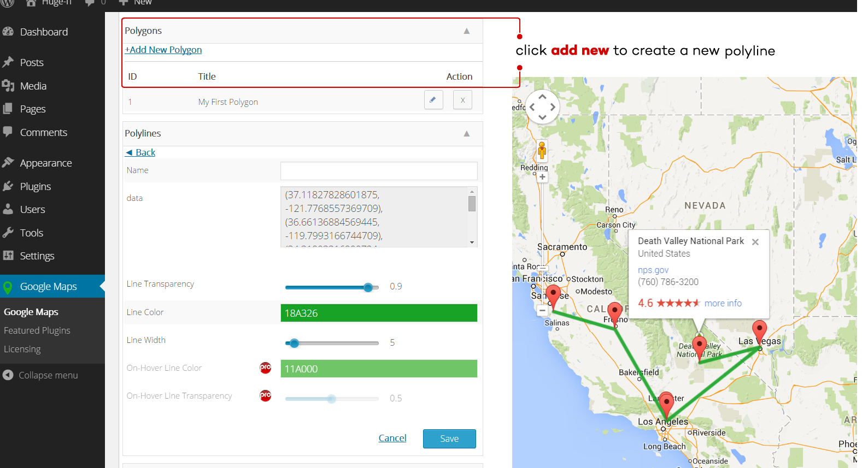The width and height of the screenshot is (862, 468).
Task: Zoom in with the map plus button
Action: [542, 177]
